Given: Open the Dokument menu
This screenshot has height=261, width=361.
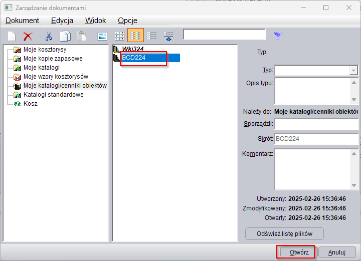Looking at the screenshot, I should (x=23, y=21).
